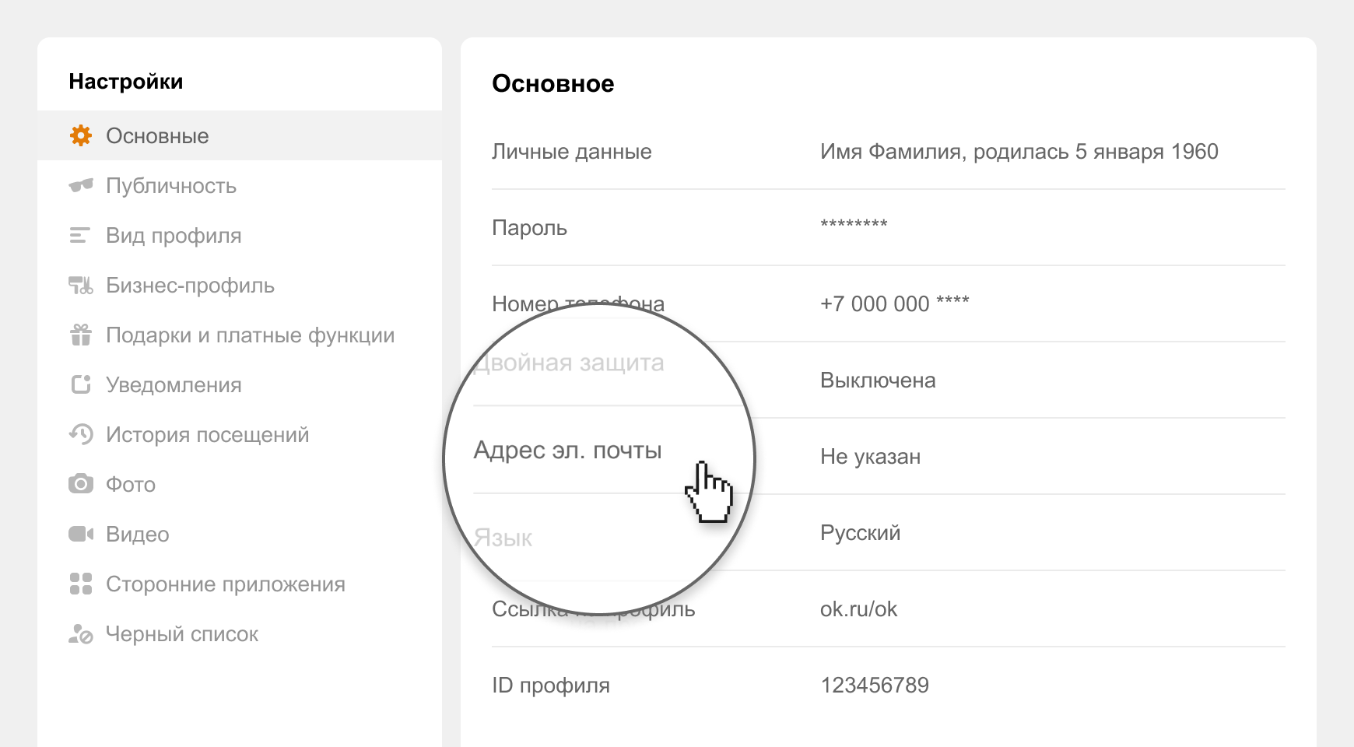Select the Уведомления menu item
This screenshot has height=747, width=1354.
(240, 384)
